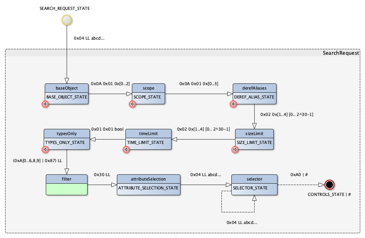Select the attributeSelection state box
This screenshot has height=238, width=365.
(148, 185)
